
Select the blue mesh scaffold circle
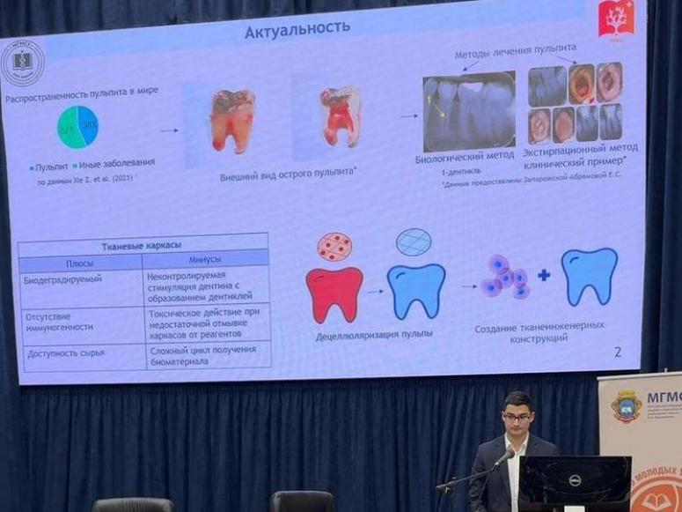coord(414,241)
